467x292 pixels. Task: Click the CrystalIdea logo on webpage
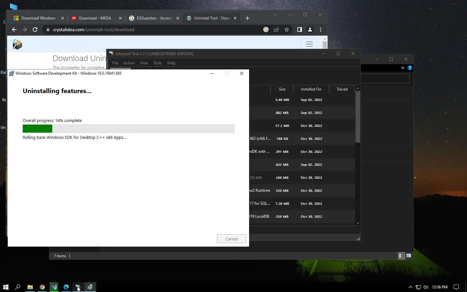[17, 44]
